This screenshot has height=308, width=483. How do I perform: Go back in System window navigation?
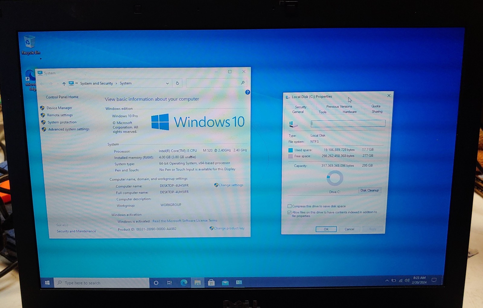[42, 84]
